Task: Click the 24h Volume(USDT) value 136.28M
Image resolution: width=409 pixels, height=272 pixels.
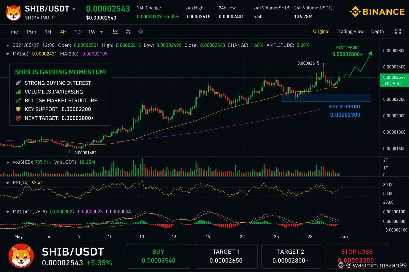Action: [303, 16]
